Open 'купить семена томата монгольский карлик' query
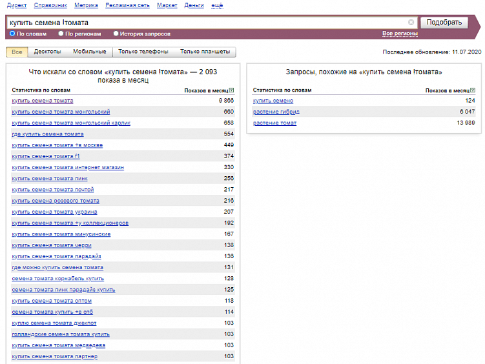485x364 pixels. (x=71, y=123)
